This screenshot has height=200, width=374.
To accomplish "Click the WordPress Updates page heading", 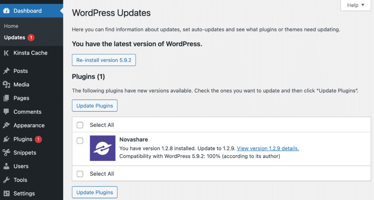I will click(x=111, y=13).
